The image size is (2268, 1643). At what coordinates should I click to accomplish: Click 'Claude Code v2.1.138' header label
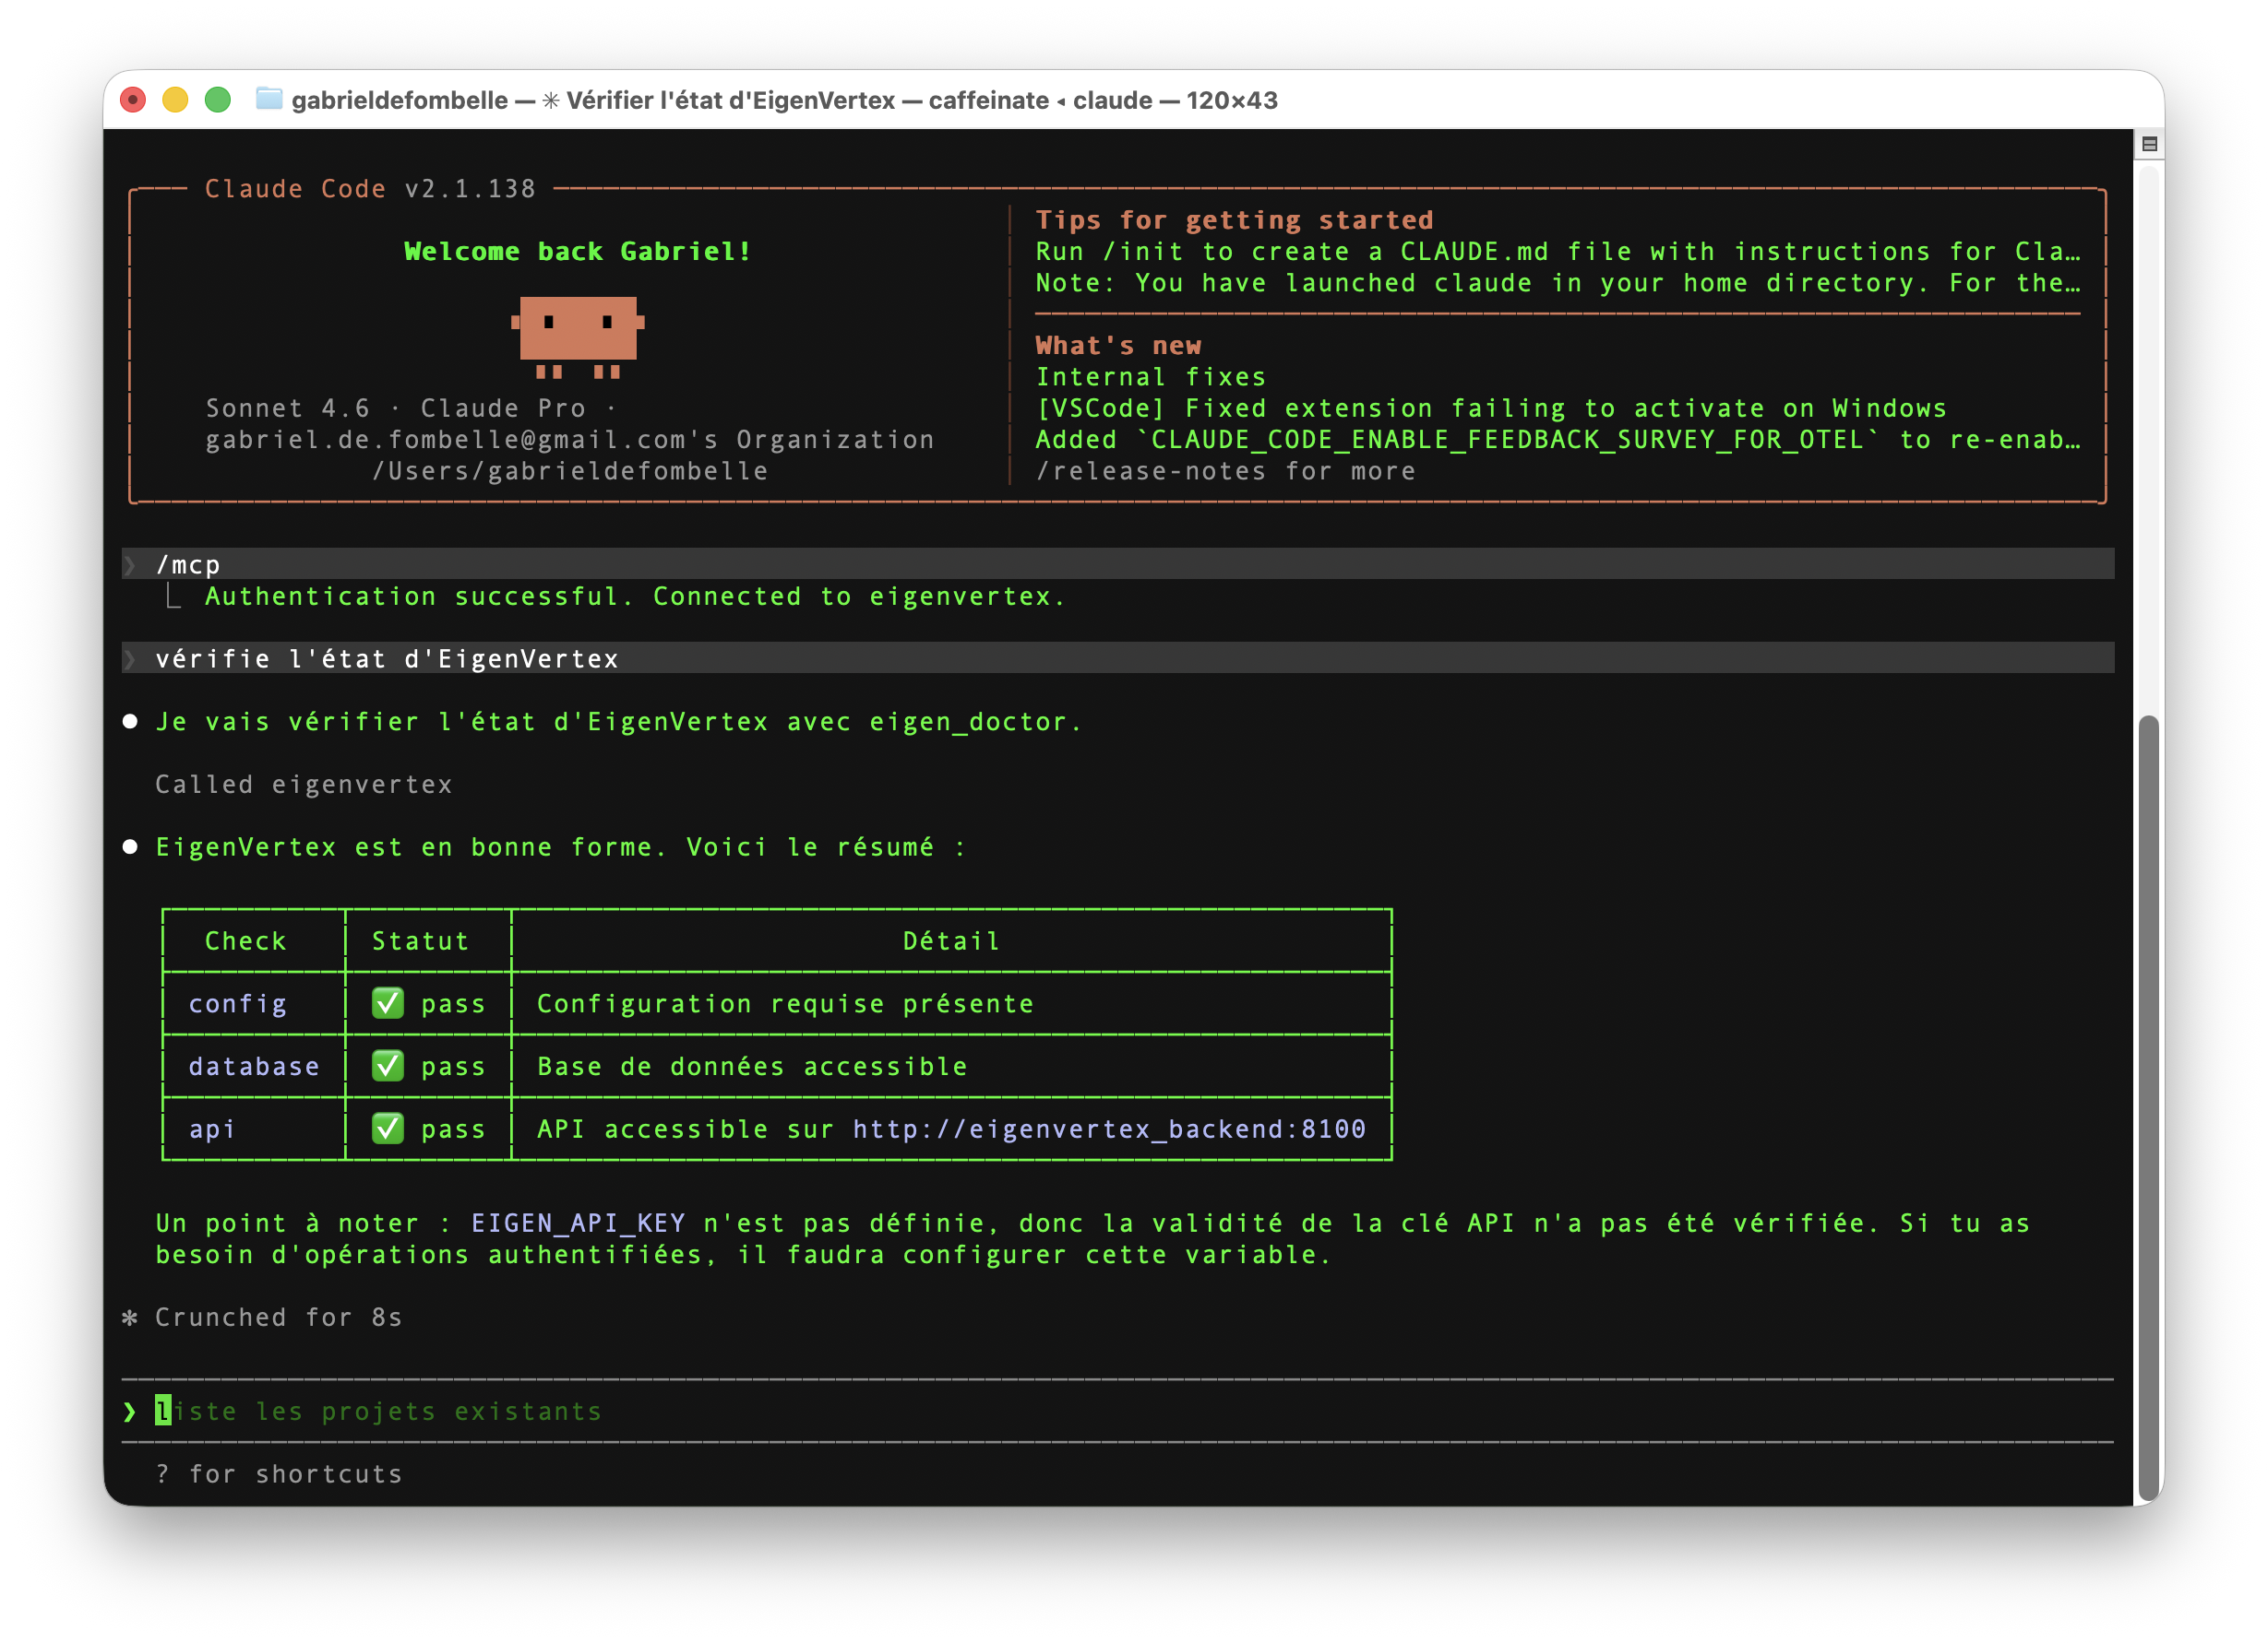point(370,189)
